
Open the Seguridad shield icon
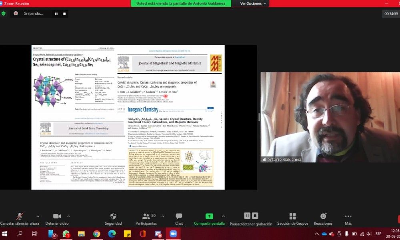pyautogui.click(x=113, y=216)
